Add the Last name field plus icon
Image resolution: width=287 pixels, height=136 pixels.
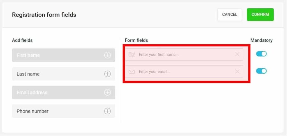point(107,74)
